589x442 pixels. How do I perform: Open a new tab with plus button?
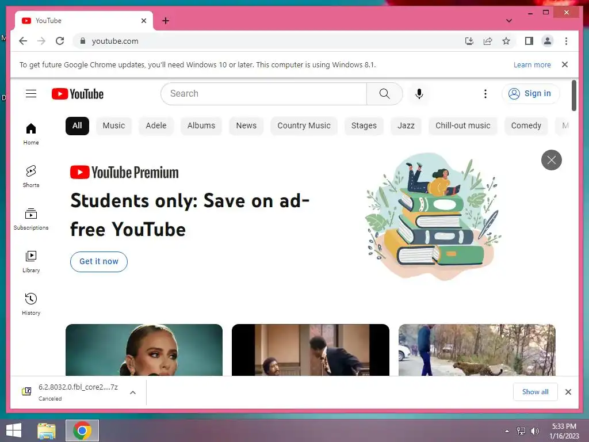click(166, 21)
